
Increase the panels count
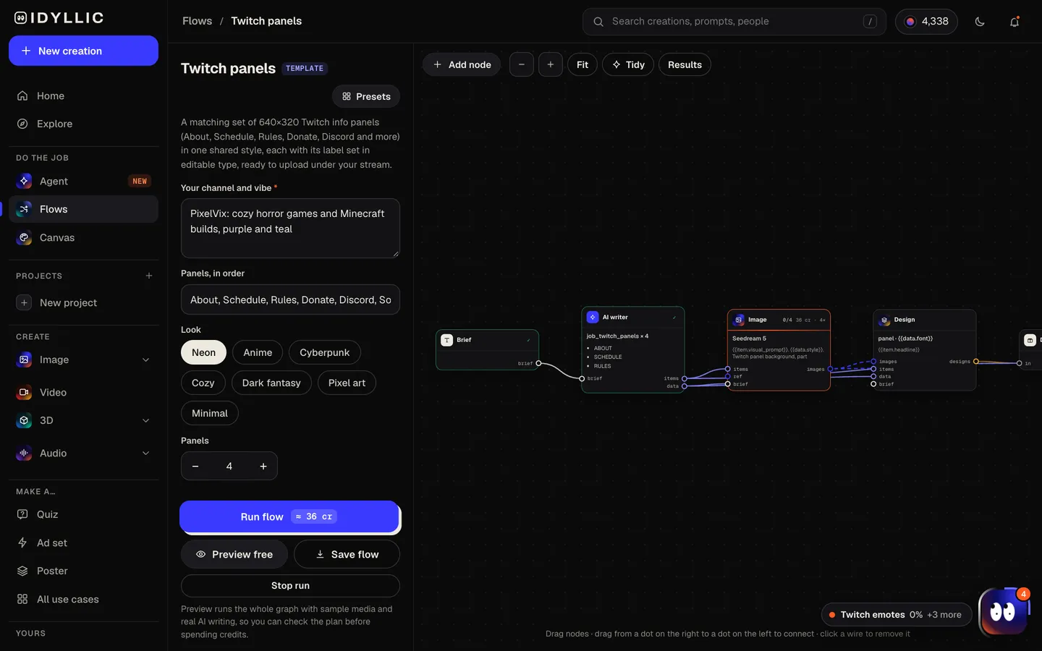(263, 467)
